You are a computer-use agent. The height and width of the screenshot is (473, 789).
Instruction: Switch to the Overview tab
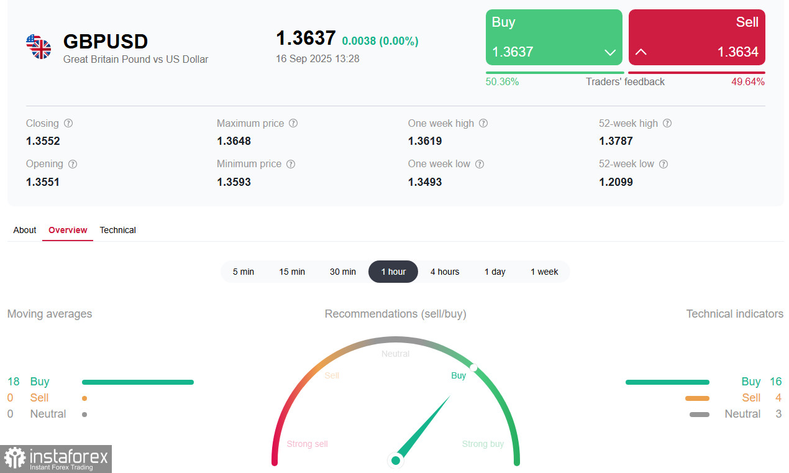click(68, 230)
